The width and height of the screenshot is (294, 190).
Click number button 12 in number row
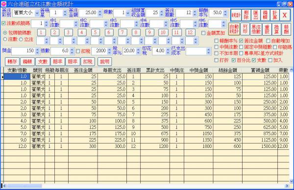(190, 33)
